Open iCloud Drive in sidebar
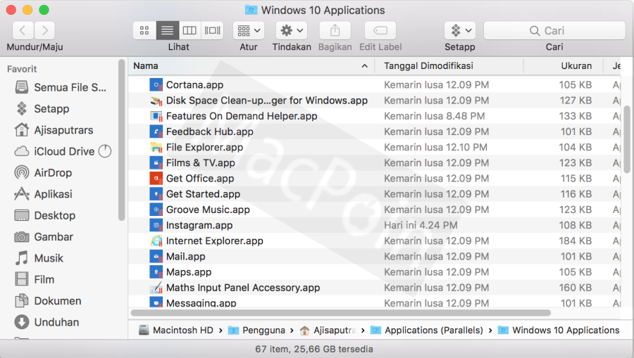 (x=63, y=151)
